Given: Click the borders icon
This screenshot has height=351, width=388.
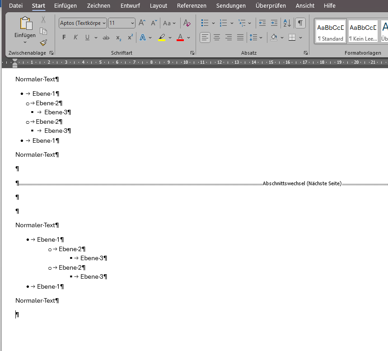Looking at the screenshot, I should [292, 37].
